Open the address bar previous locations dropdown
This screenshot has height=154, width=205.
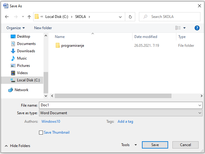[120, 17]
